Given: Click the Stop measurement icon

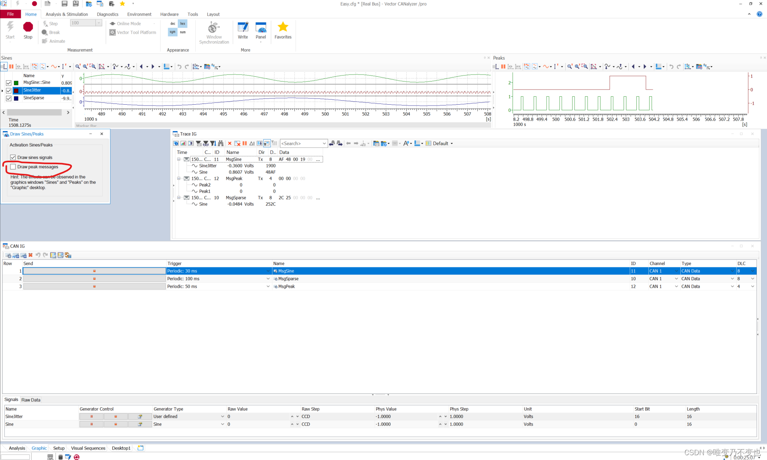Looking at the screenshot, I should (x=28, y=27).
